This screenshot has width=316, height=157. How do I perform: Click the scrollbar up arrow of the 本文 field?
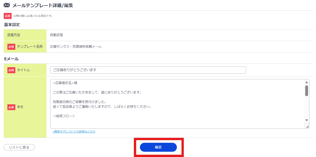tap(306, 82)
